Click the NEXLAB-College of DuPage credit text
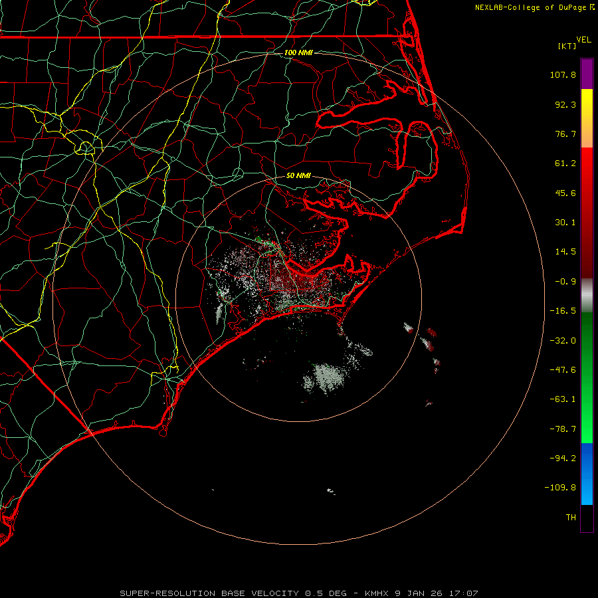598x598 pixels. point(530,7)
